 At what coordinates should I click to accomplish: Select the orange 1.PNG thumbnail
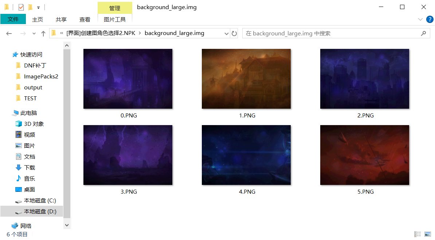(246, 79)
